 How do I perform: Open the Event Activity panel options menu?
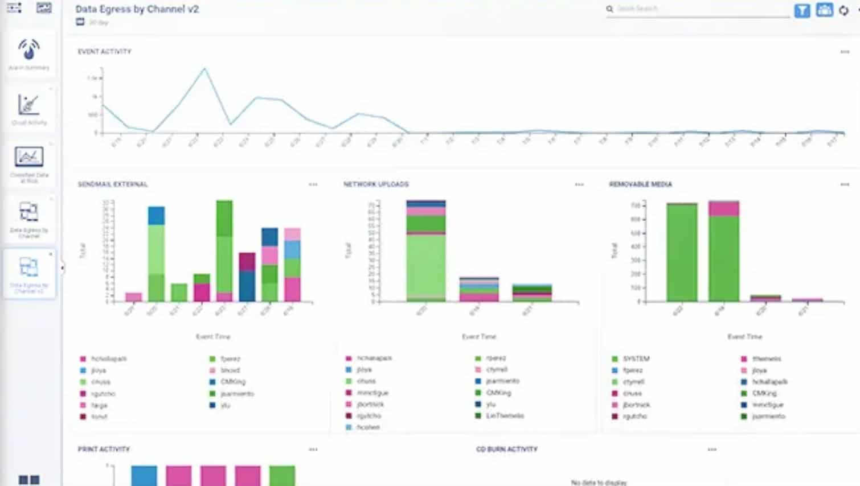tap(844, 51)
